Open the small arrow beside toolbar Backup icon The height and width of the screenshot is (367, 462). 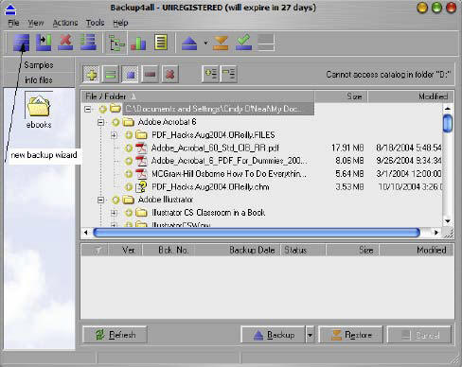click(x=205, y=43)
